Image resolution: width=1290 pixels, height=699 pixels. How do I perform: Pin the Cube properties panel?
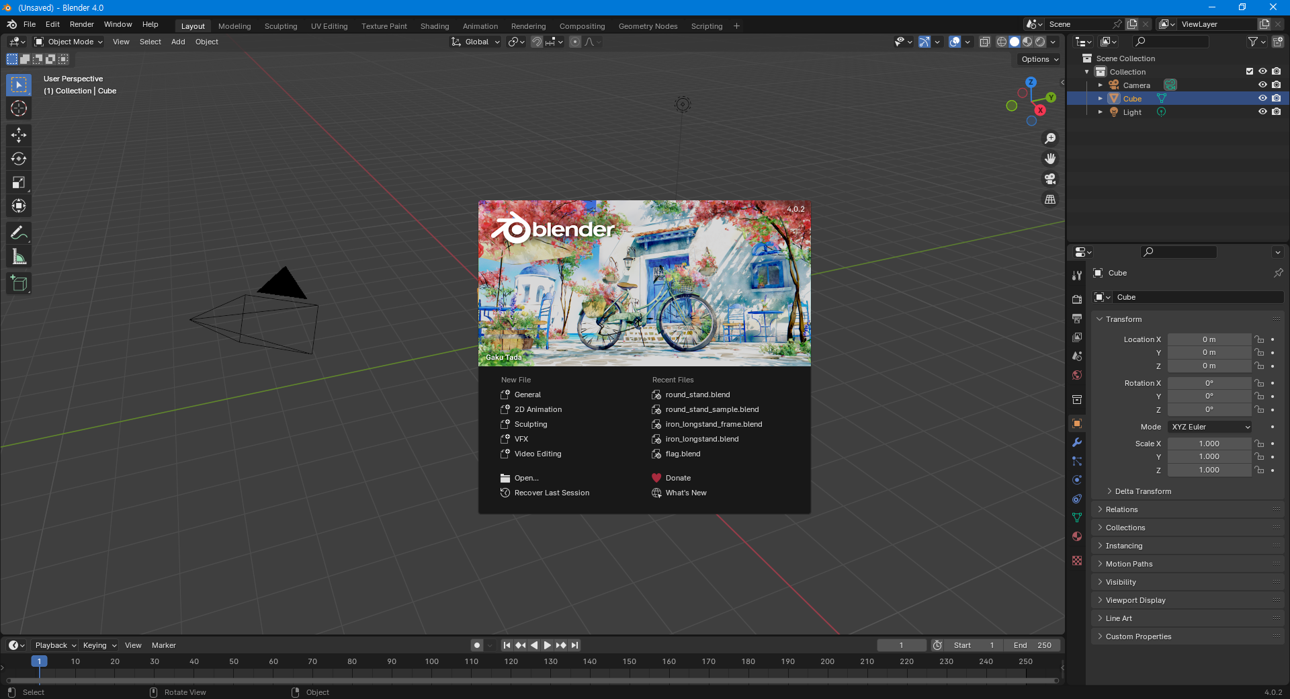click(1278, 273)
